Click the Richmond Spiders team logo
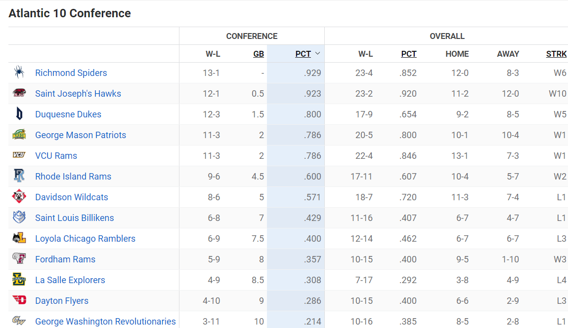This screenshot has height=328, width=568. tap(19, 73)
